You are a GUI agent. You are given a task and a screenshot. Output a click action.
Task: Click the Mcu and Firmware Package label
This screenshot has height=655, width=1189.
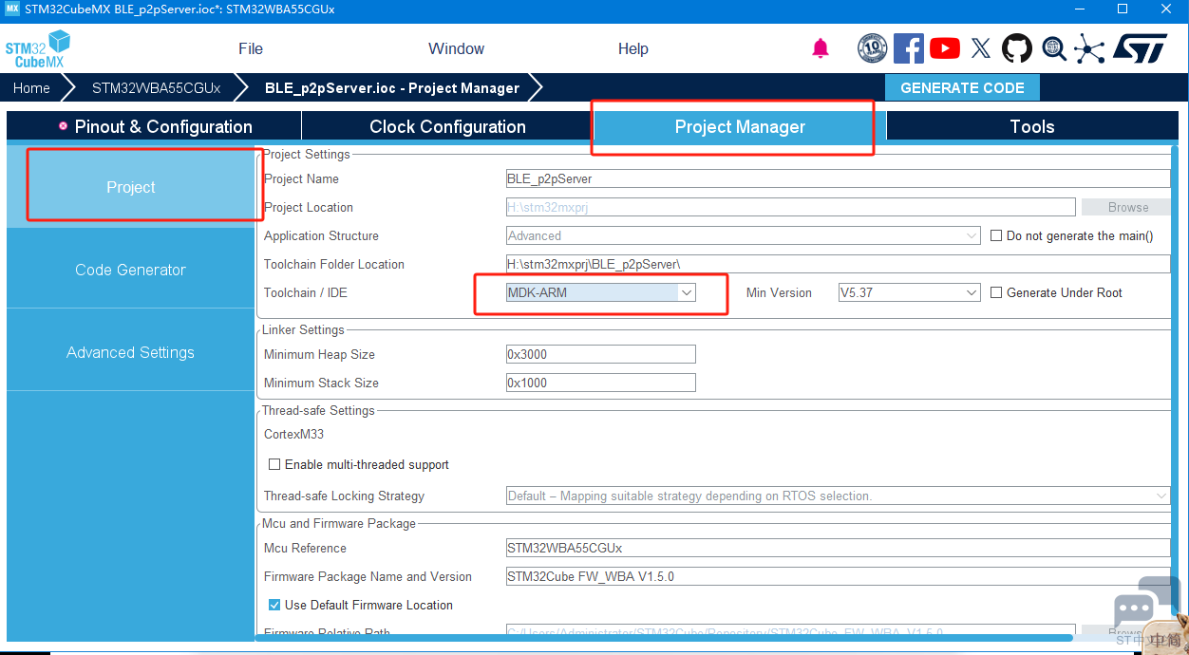[x=339, y=523]
